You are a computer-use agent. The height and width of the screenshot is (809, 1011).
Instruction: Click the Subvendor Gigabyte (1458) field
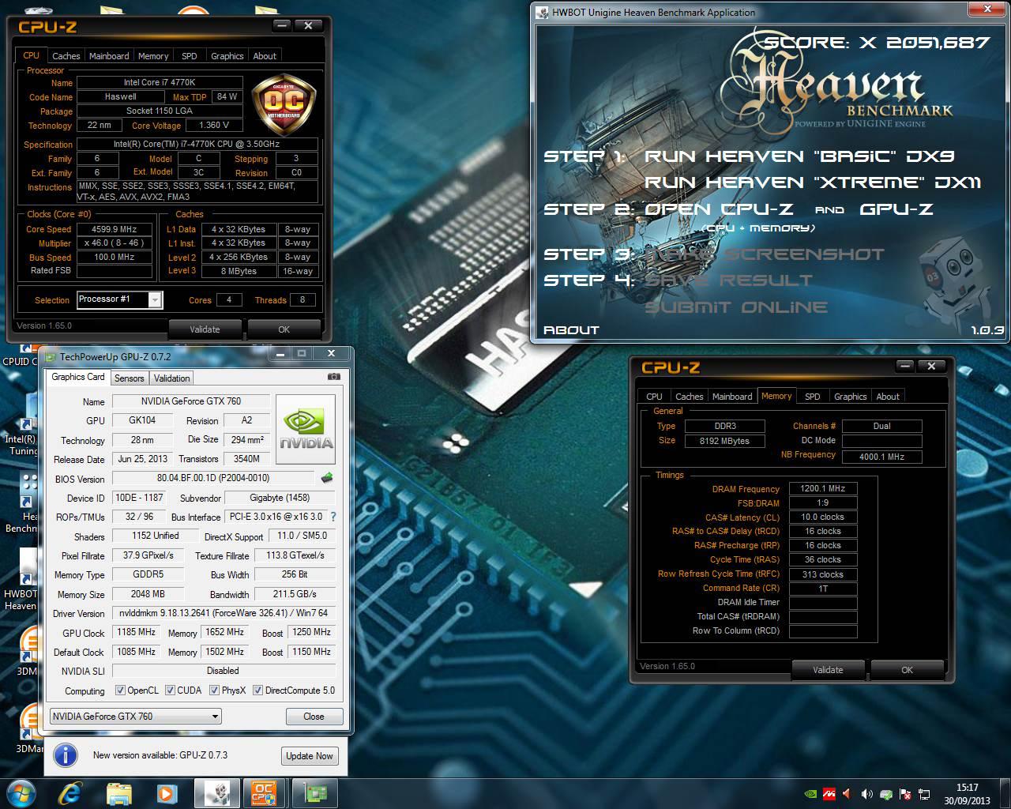[280, 498]
